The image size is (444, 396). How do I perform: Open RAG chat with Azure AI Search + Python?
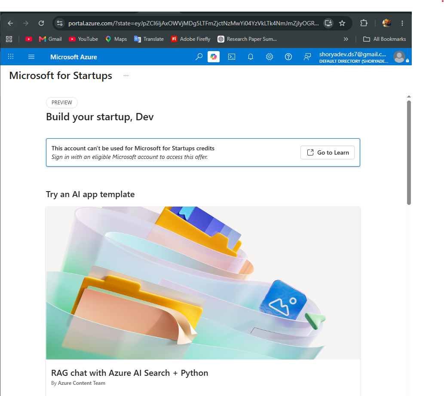click(129, 373)
